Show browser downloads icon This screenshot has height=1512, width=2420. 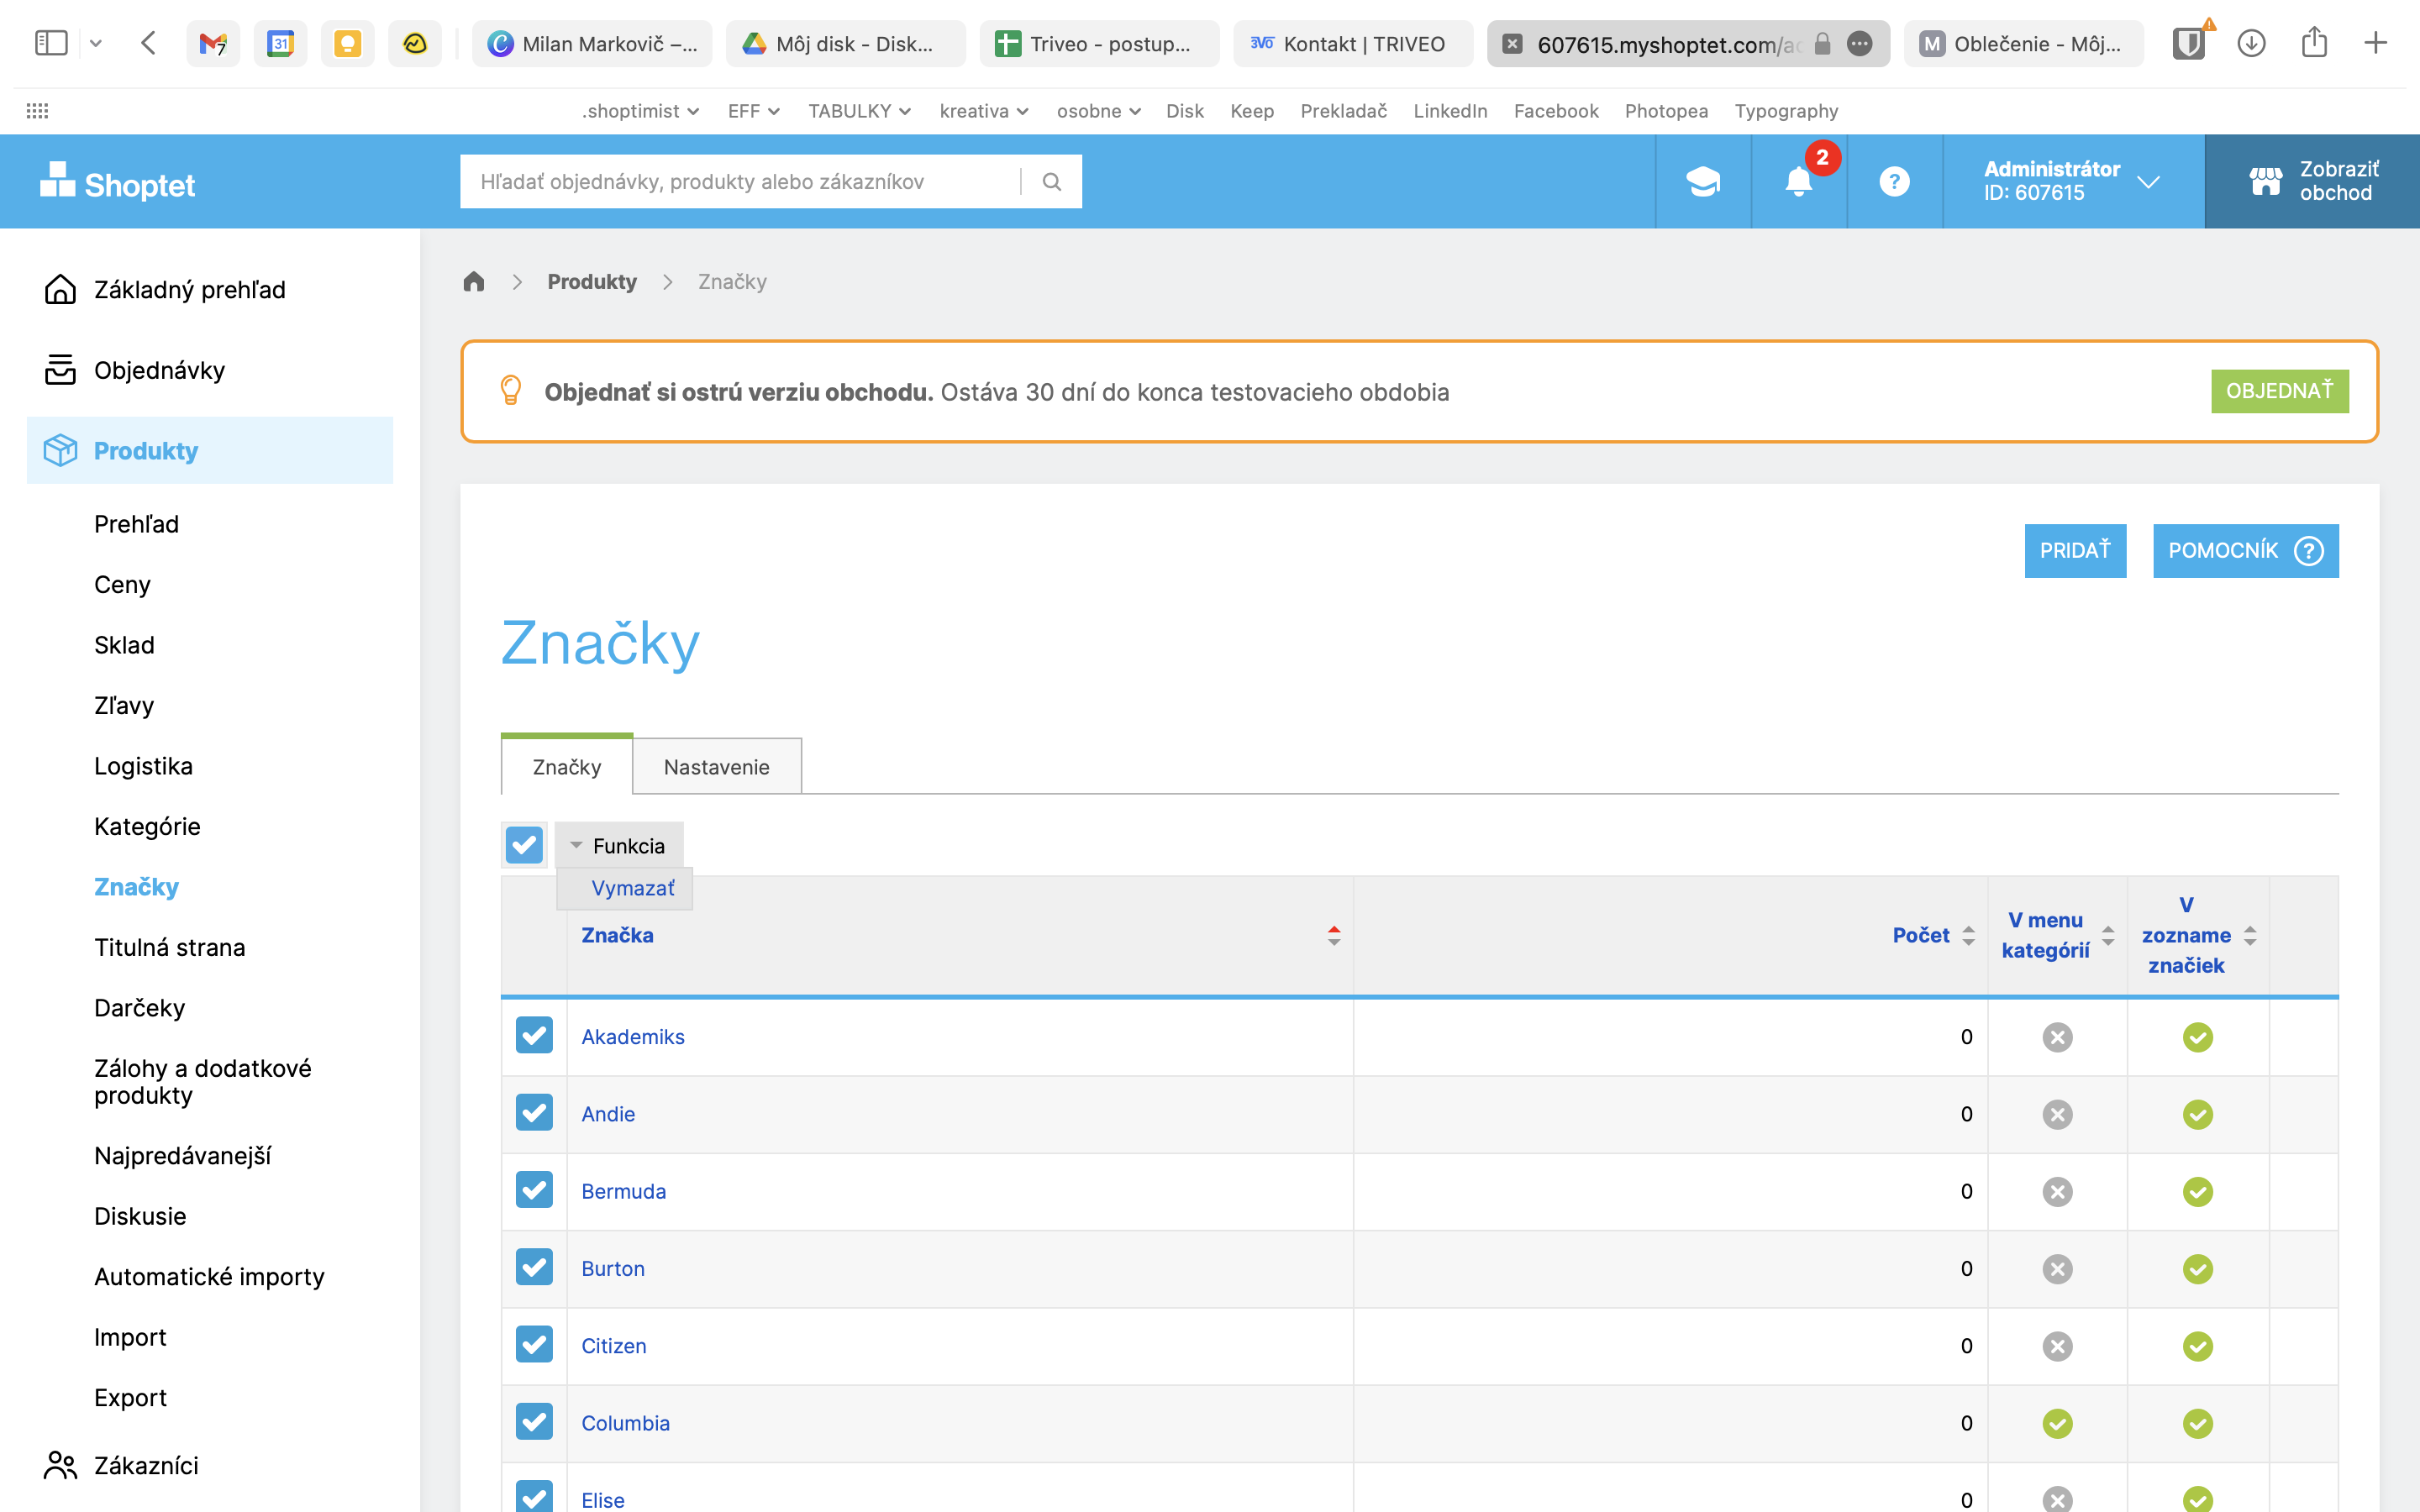2251,43
